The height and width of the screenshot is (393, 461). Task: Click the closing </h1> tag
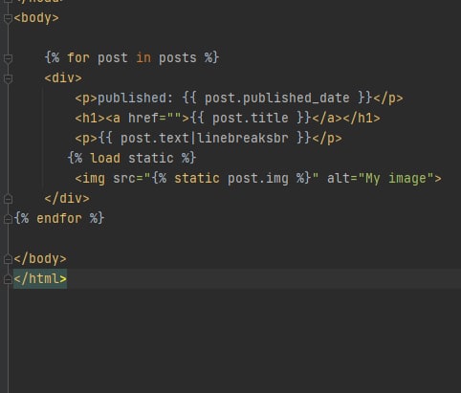pos(361,118)
